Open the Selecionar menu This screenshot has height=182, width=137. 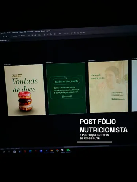pyautogui.click(x=15, y=32)
